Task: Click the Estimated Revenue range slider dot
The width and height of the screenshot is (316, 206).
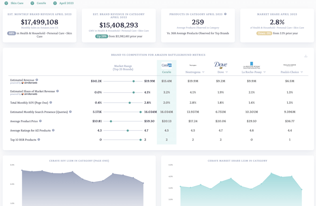Action: point(134,81)
